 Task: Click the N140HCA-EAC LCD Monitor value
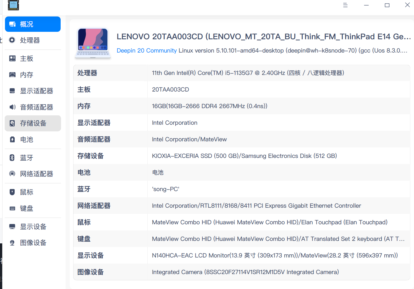click(275, 256)
